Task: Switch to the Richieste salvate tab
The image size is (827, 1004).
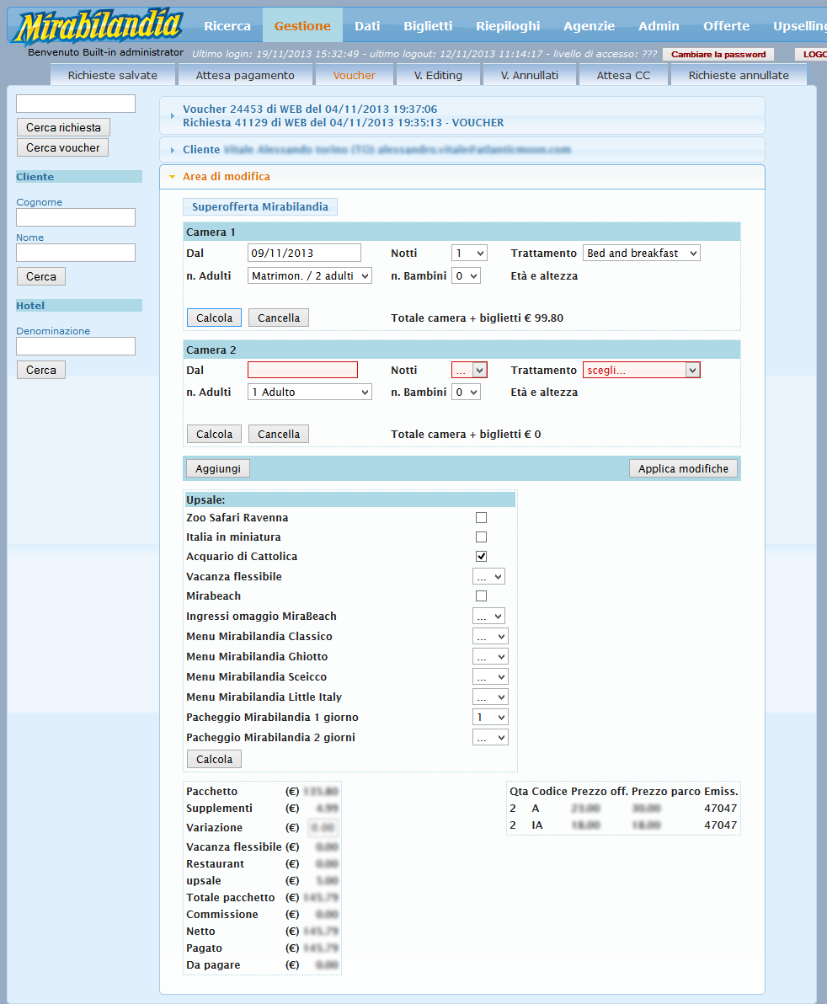Action: pyautogui.click(x=113, y=75)
